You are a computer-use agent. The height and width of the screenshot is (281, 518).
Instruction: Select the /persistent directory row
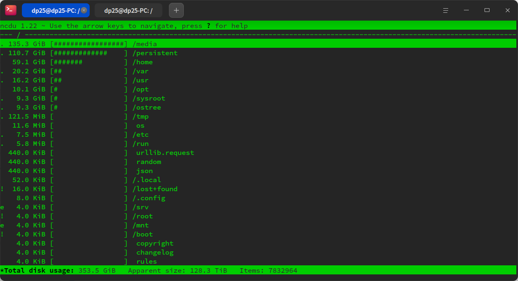click(x=258, y=53)
